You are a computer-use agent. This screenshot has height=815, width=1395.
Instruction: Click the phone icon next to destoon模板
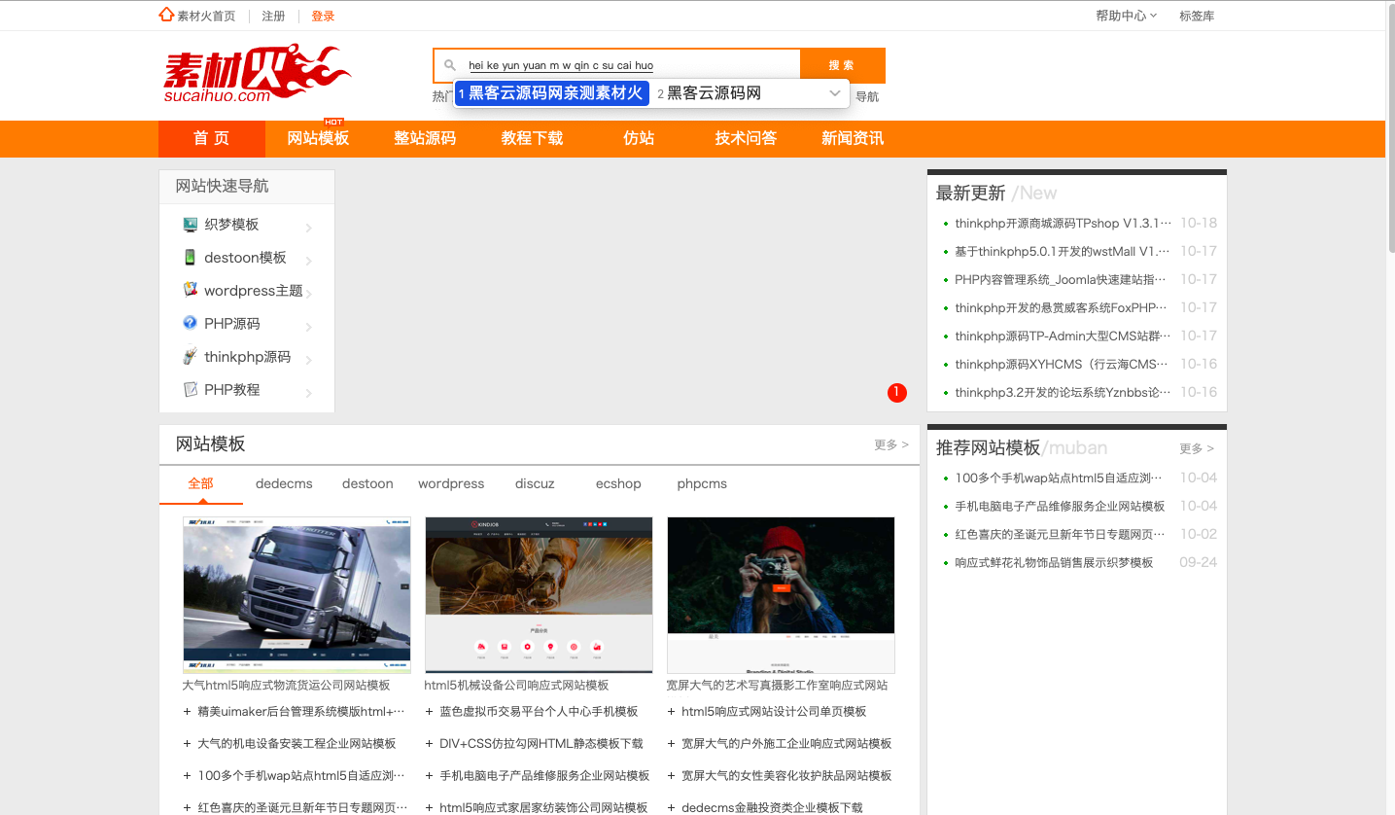tap(191, 258)
